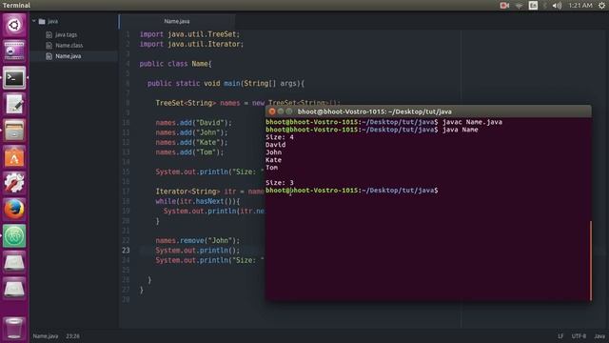The image size is (609, 343).
Task: Change UTF-8 encoding in status bar
Action: point(579,336)
